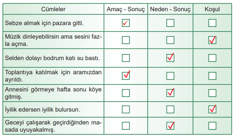Check Koşul box for 'Sebze almak' sentence
Image resolution: width=233 pixels, height=138 pixels.
(212, 23)
